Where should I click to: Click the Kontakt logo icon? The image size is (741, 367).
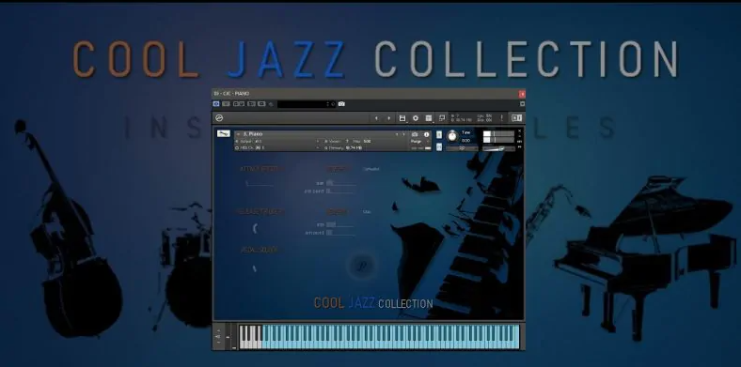[x=219, y=118]
